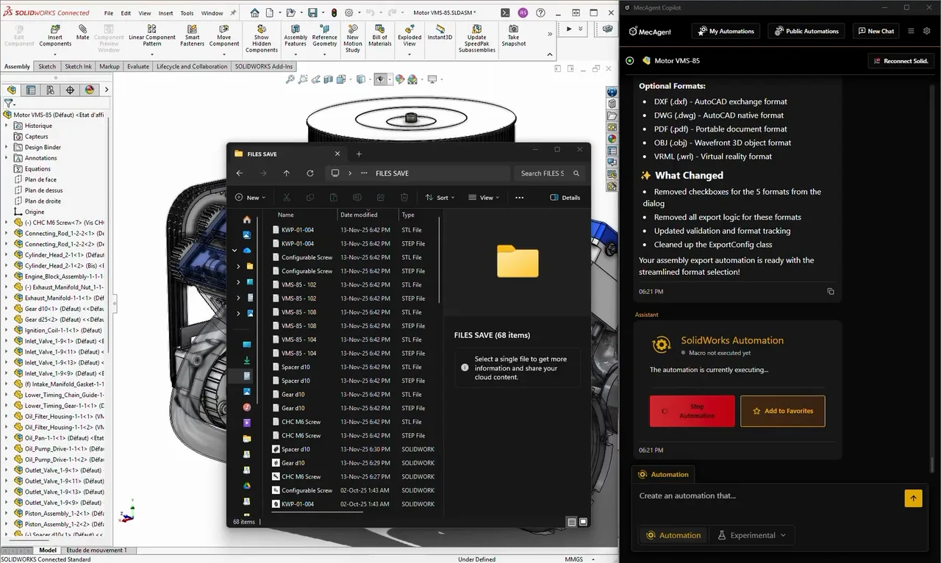Click the Create an automation text field
941x563 pixels.
tap(766, 496)
